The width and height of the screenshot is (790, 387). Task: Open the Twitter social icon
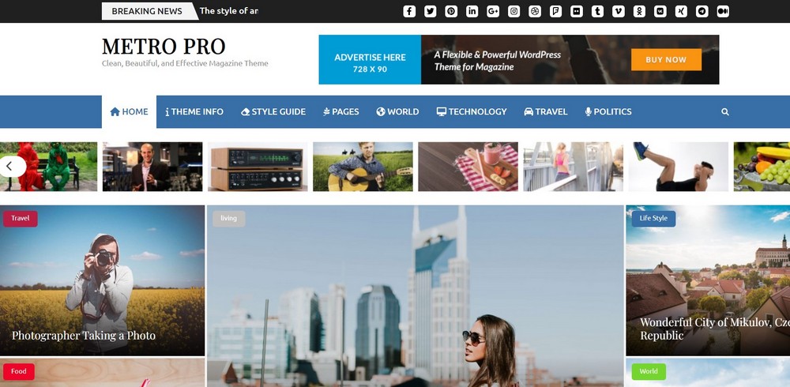(x=431, y=11)
